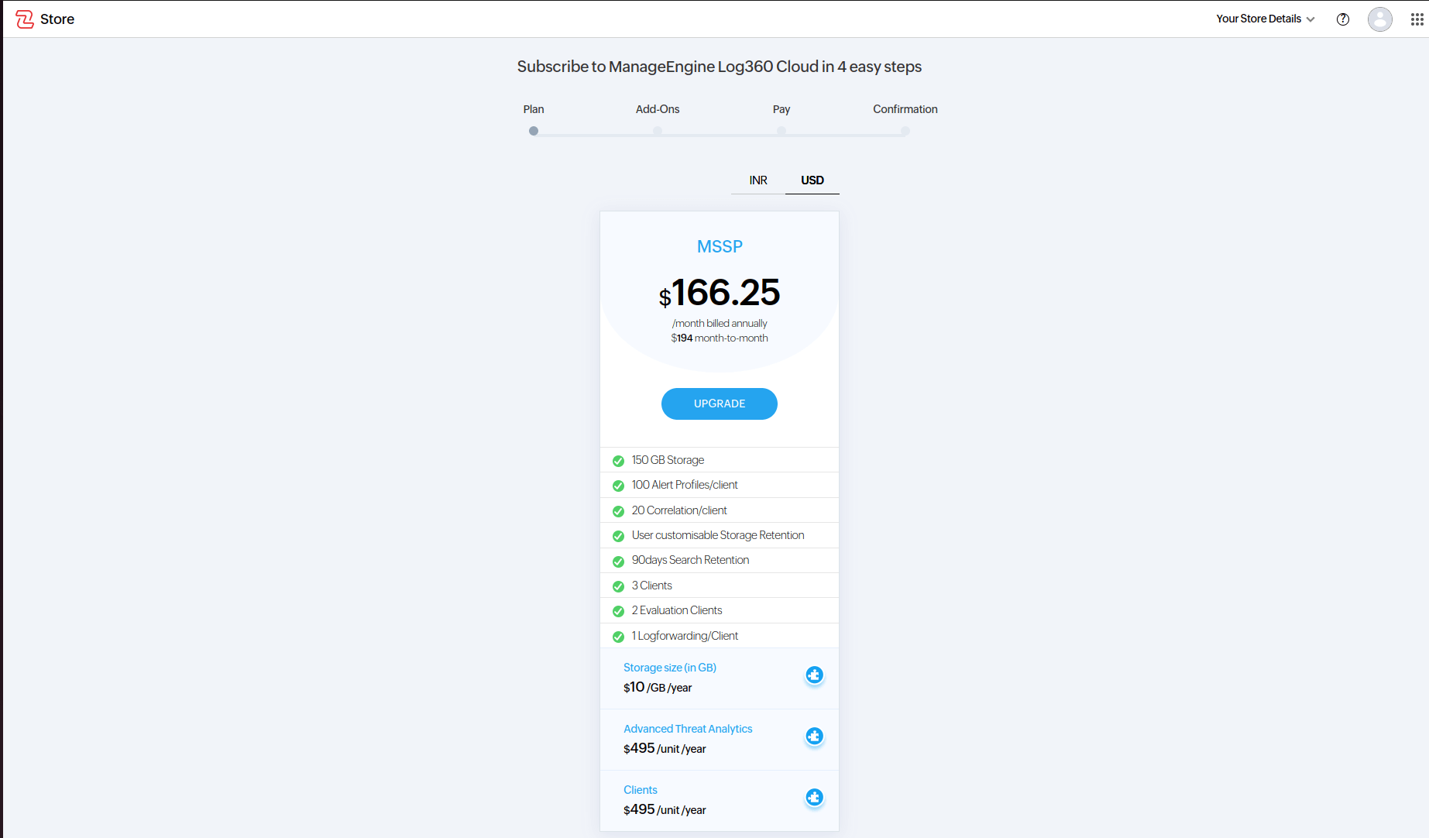This screenshot has height=838, width=1429.
Task: Select the Add-Ons step label
Action: tap(658, 109)
